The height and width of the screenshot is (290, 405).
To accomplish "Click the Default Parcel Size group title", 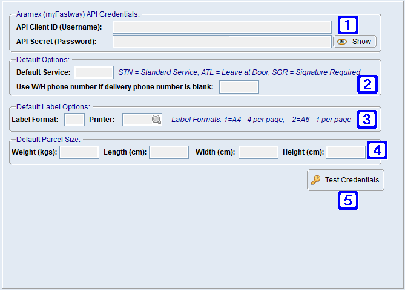I will tap(48, 140).
